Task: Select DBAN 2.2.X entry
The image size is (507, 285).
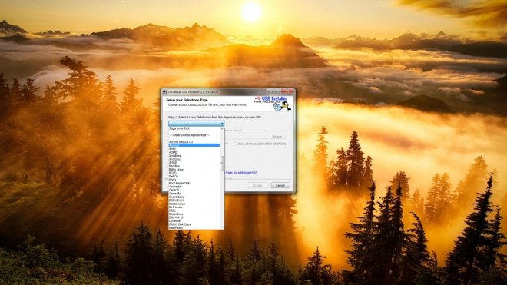Action: 176,200
